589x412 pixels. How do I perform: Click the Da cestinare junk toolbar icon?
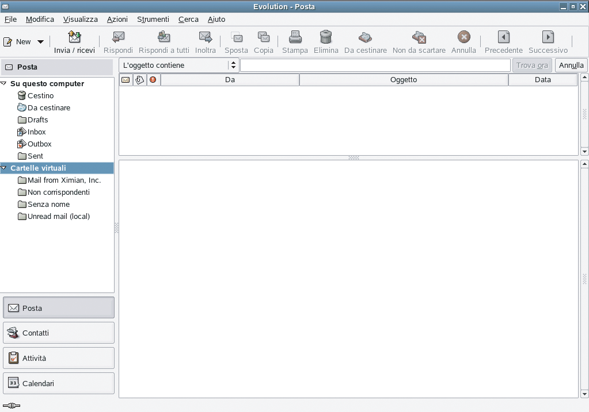365,38
